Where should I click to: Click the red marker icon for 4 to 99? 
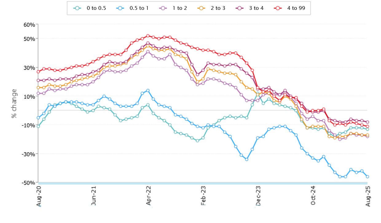(x=278, y=8)
